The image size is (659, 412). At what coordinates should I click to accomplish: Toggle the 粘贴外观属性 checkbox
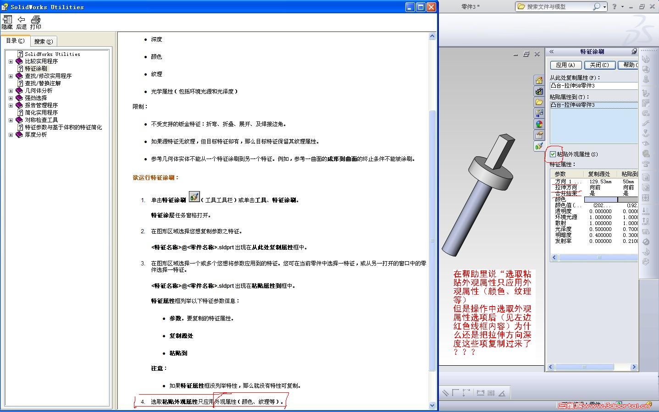[553, 154]
